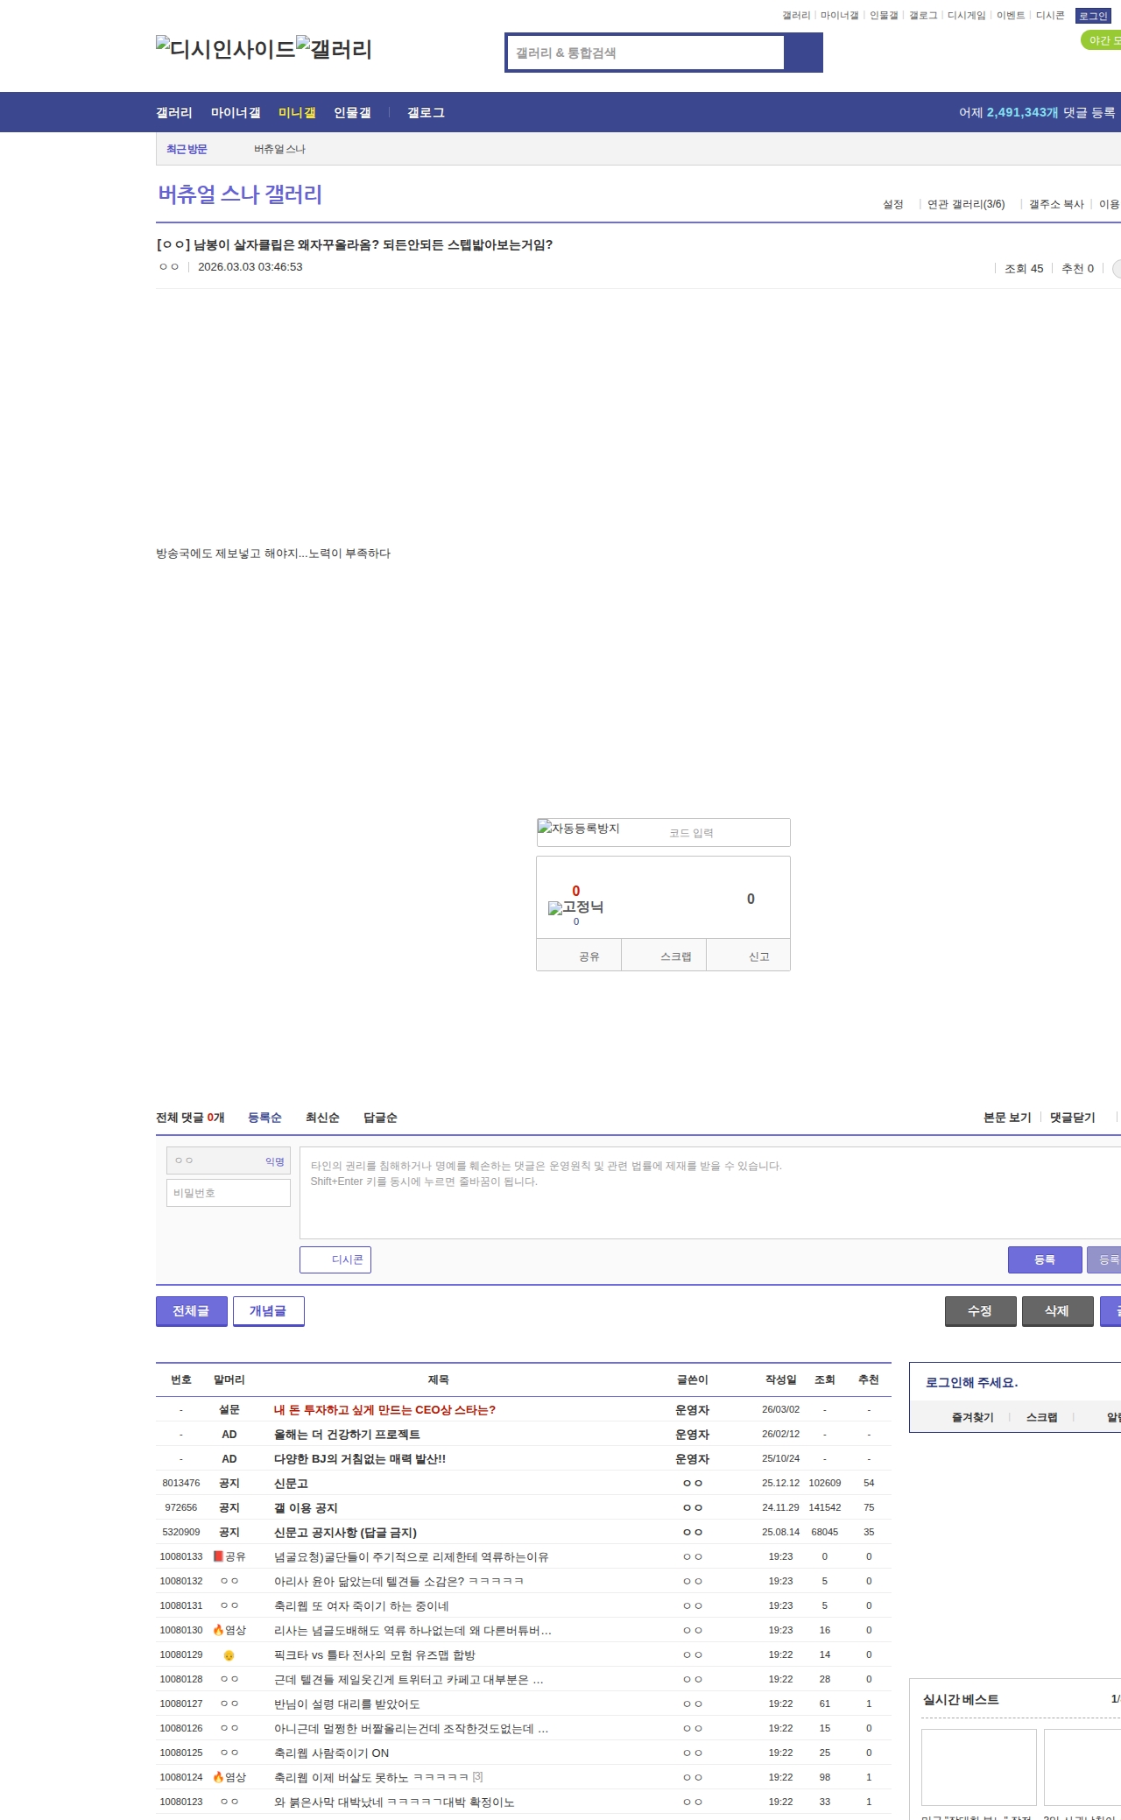Focus the 코드 입력 captcha field
The image size is (1121, 1820).
point(725,833)
